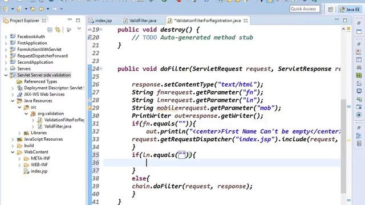
Task: Maximize the Project Explorer view
Action: [x=78, y=20]
